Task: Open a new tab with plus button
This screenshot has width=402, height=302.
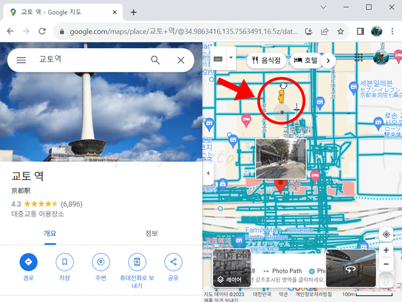Action: click(133, 12)
